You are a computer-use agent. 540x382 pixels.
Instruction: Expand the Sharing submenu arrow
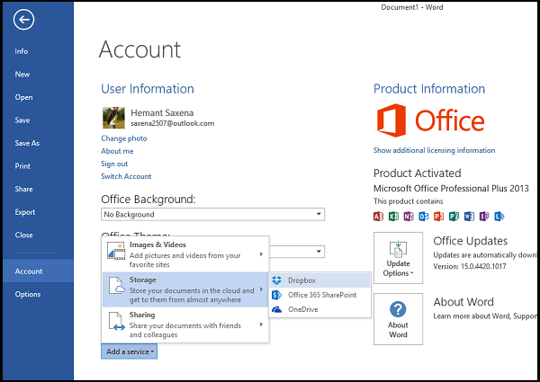click(261, 324)
